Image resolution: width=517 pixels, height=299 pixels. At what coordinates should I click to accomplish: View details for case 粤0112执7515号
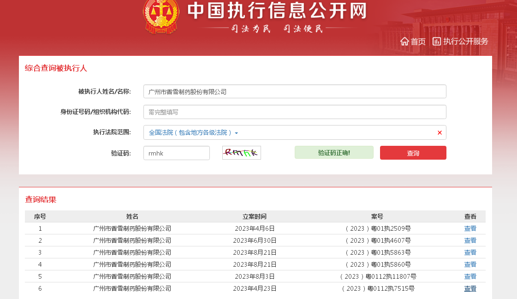click(x=470, y=288)
